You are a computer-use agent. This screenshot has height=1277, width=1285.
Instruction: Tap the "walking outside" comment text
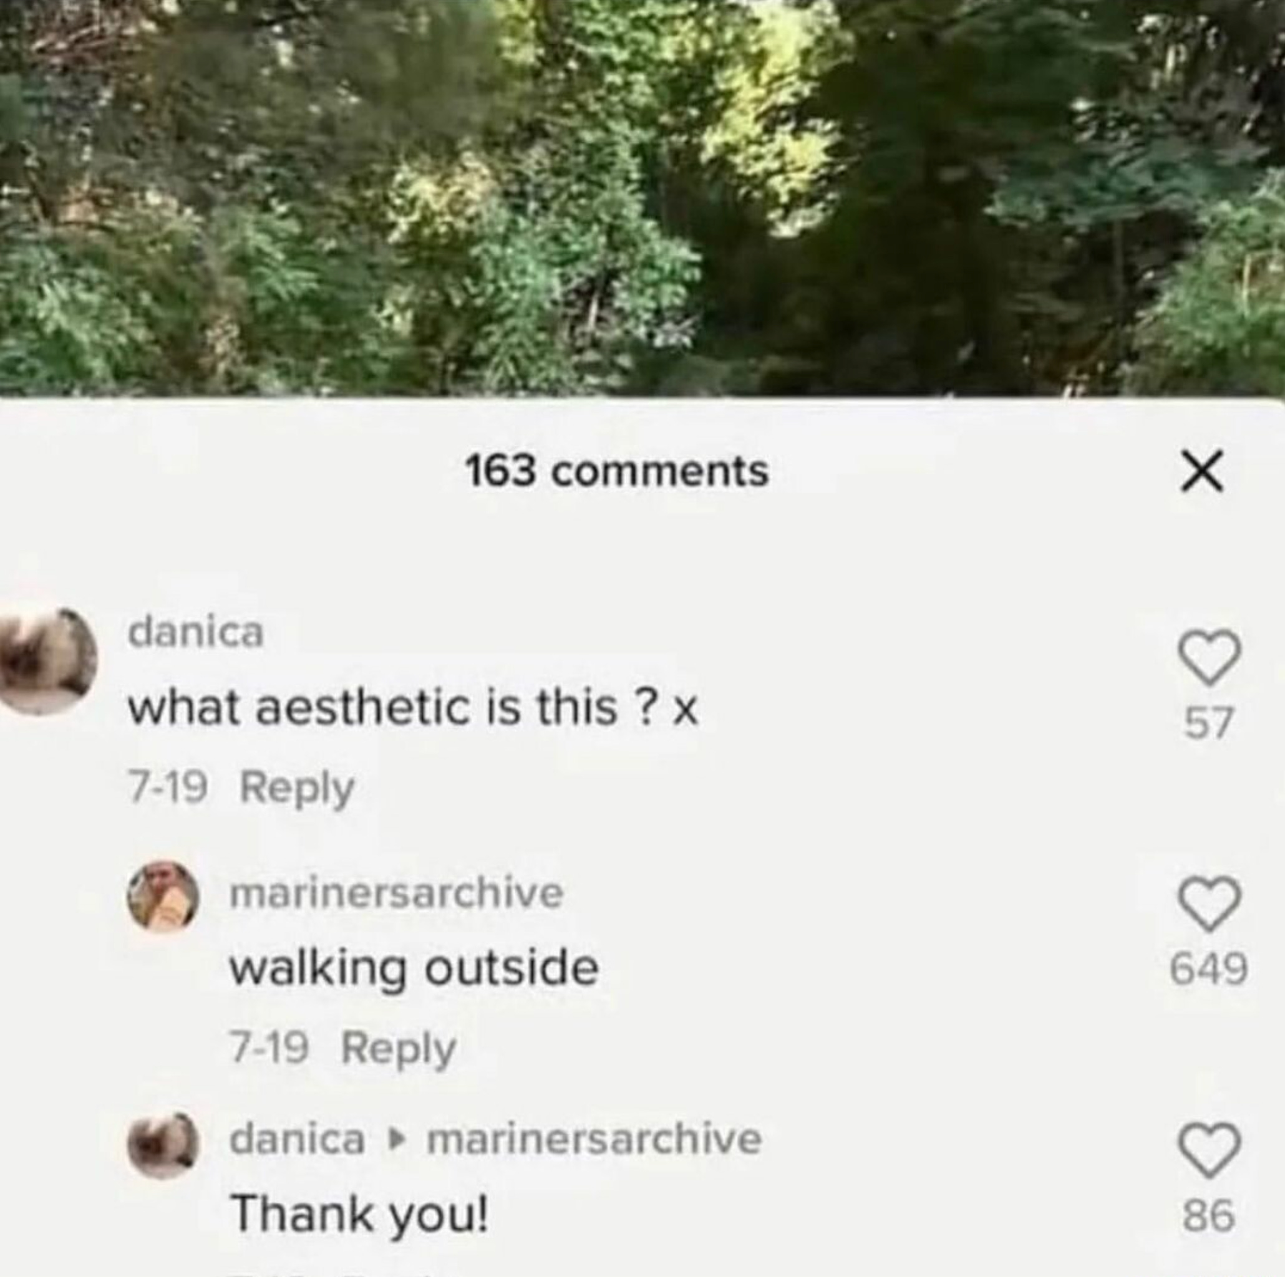click(414, 968)
